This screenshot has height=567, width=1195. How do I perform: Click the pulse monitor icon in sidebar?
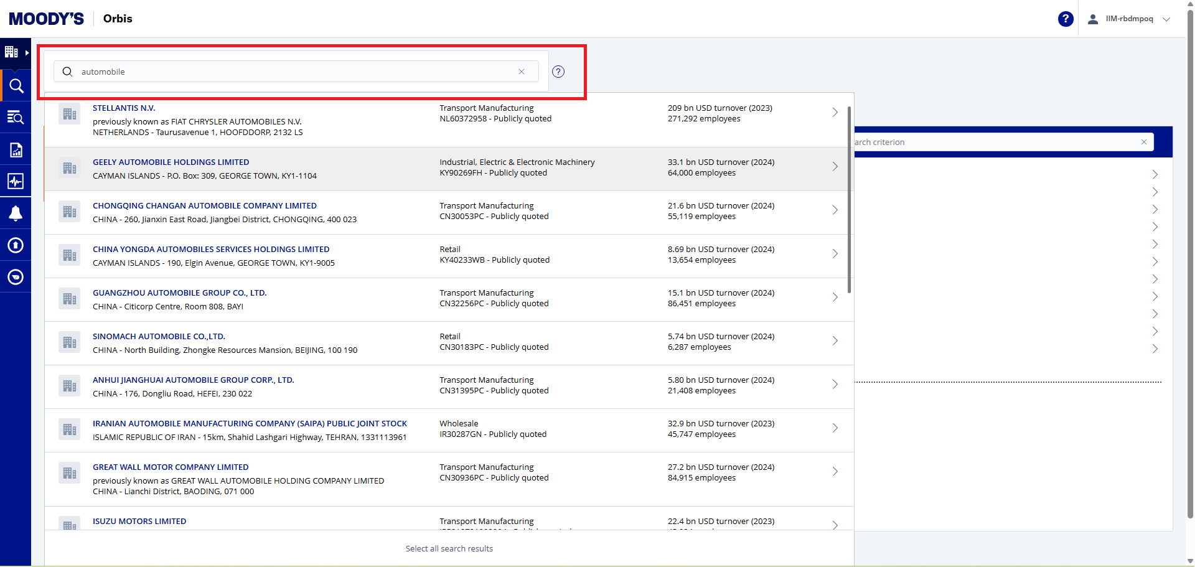tap(16, 181)
